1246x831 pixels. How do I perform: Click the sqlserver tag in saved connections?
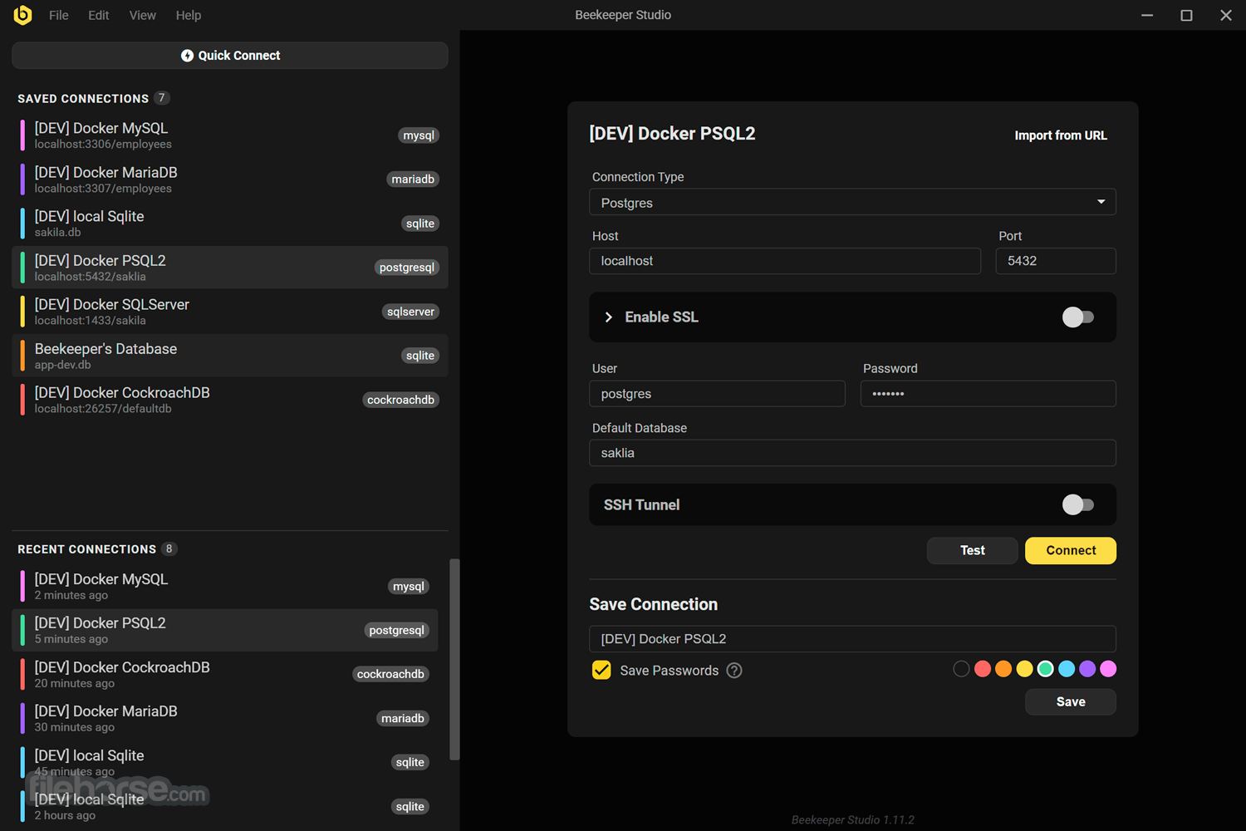pos(410,312)
